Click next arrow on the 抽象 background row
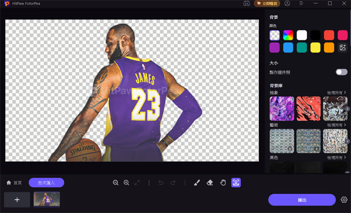 (347, 109)
